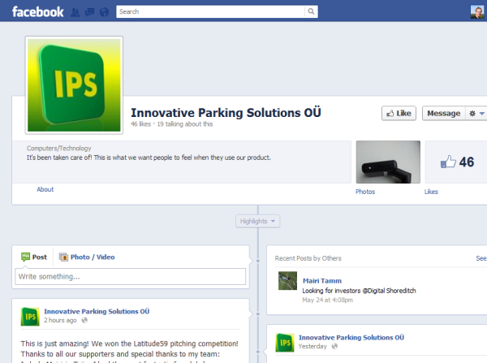Viewport: 487px width, 363px height.
Task: Click the Photos thumbnail of black device
Action: [388, 162]
